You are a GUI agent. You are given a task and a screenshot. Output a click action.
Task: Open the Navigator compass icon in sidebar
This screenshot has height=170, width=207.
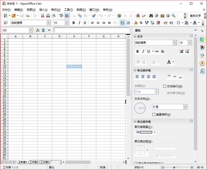[x=202, y=63]
